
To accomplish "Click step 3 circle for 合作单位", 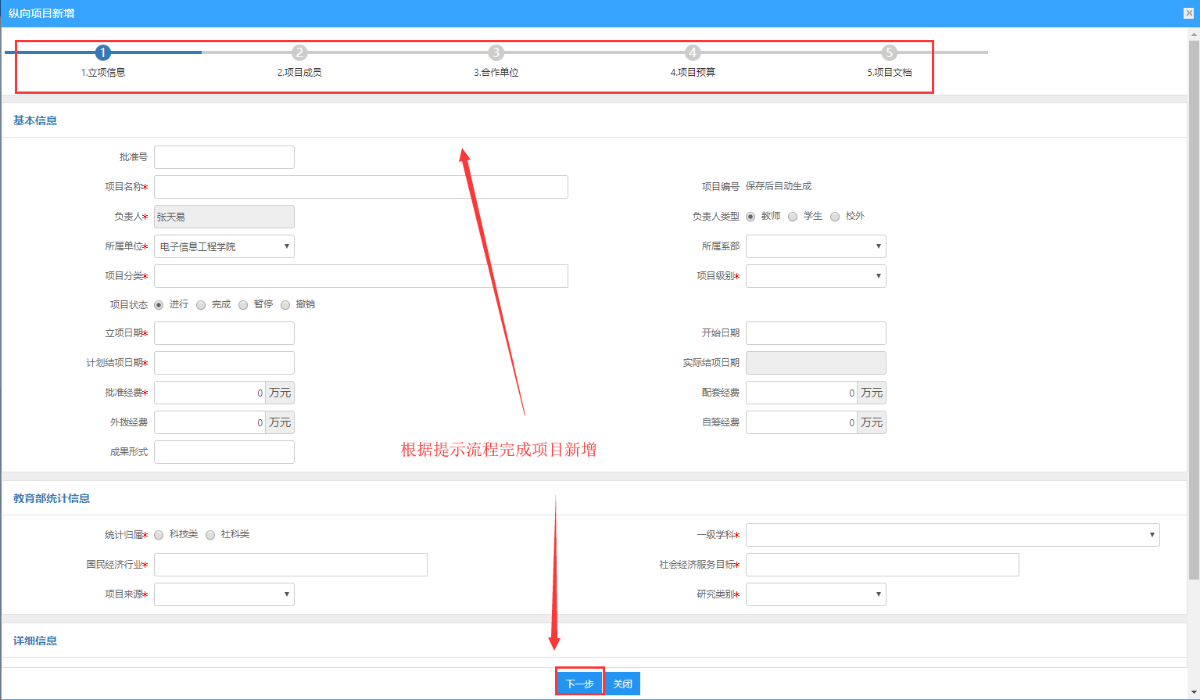I will coord(496,52).
